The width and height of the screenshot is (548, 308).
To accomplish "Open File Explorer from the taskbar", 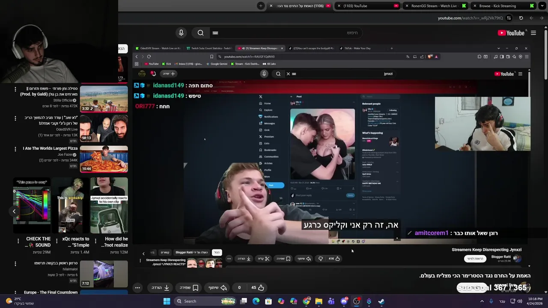I will 319,301.
